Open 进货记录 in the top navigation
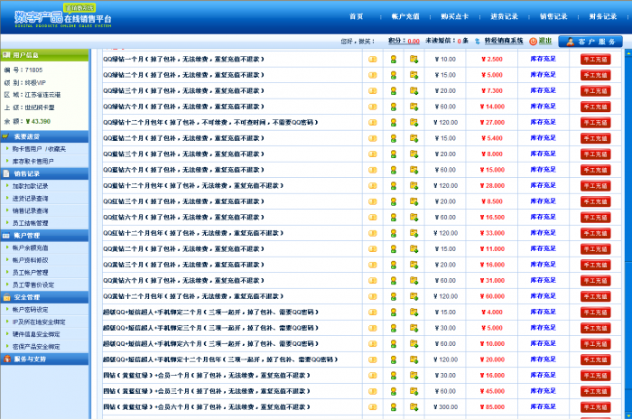 click(504, 16)
